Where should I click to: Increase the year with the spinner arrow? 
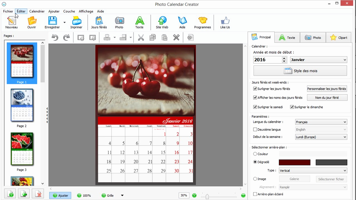284,58
